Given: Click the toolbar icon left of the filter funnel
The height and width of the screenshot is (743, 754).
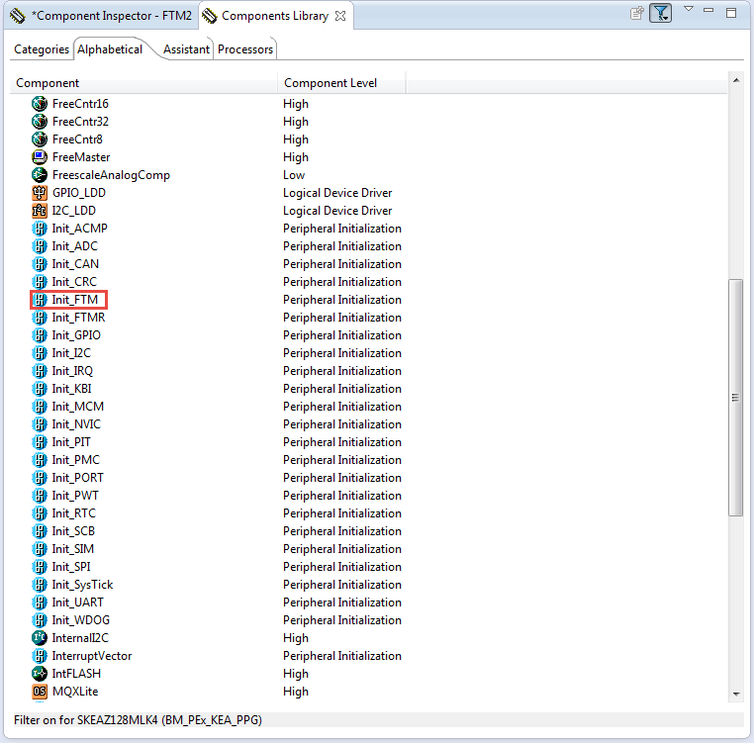Looking at the screenshot, I should click(637, 13).
